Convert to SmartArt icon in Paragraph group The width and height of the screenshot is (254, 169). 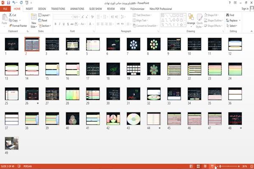click(134, 25)
